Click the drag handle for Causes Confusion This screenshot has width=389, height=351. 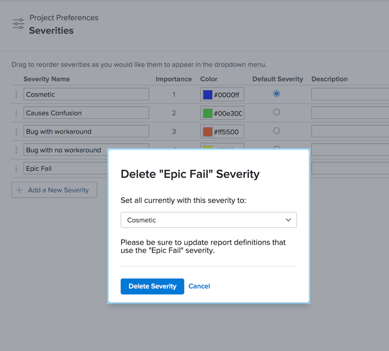[x=16, y=113]
